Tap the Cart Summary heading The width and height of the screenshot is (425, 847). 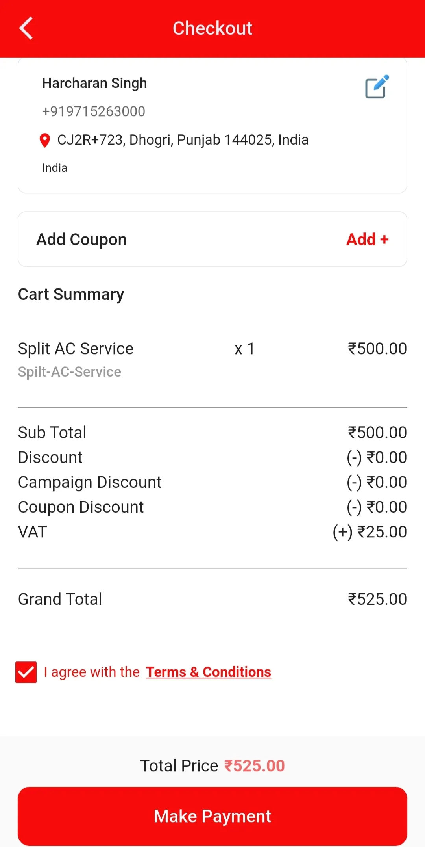coord(71,294)
